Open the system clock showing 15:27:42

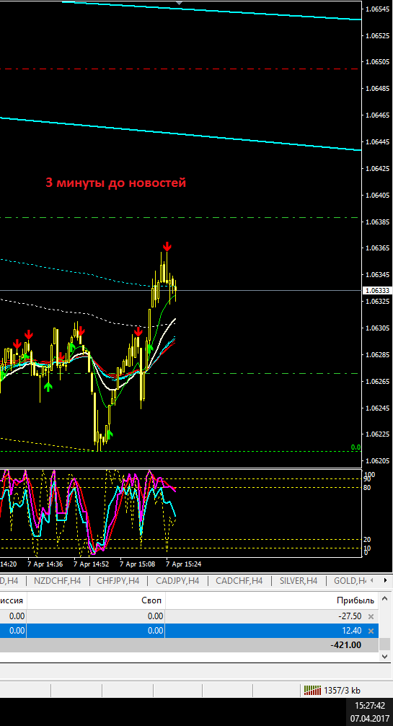point(370,706)
